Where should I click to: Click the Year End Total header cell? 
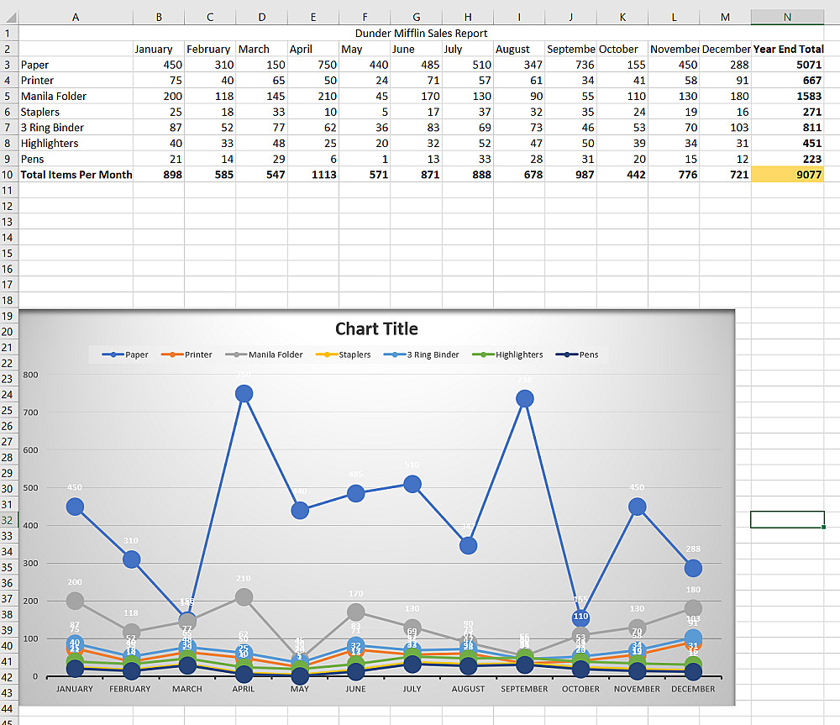(x=788, y=49)
